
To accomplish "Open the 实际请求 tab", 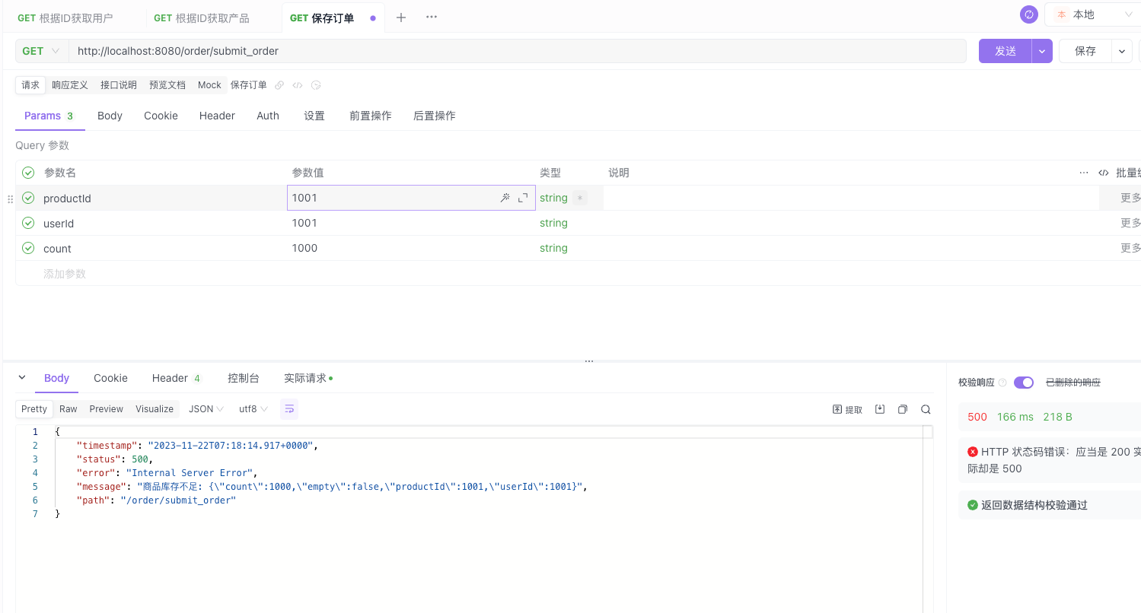I will [x=308, y=378].
